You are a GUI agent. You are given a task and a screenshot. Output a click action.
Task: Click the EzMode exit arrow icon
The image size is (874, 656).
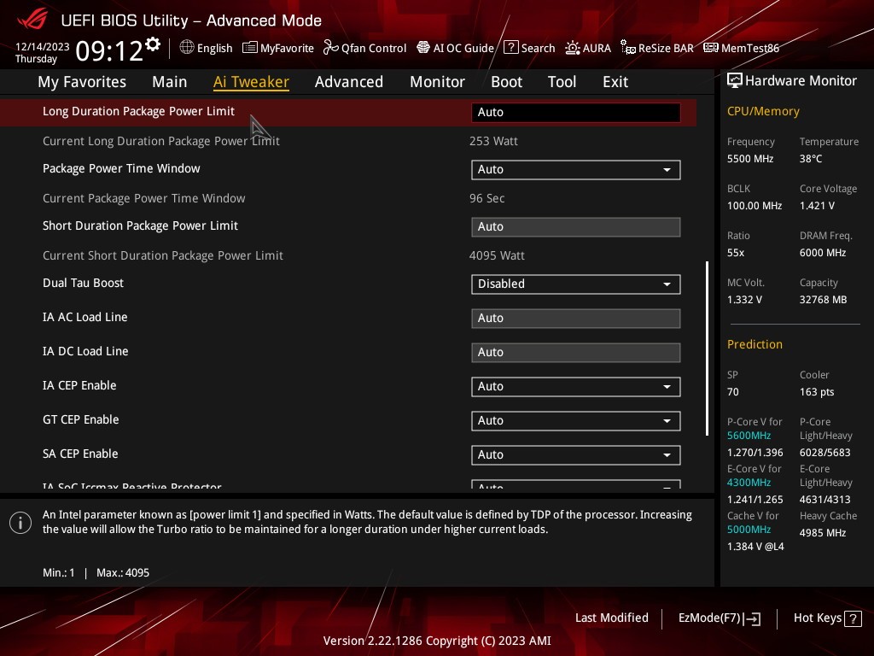(753, 618)
